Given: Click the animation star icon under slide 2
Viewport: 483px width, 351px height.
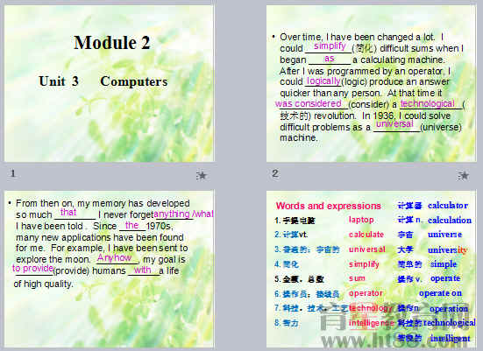Looking at the screenshot, I should [x=464, y=175].
